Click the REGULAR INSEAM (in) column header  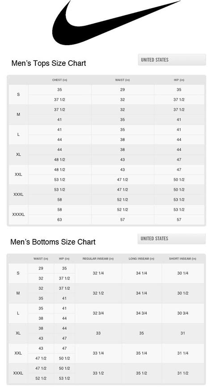pos(98,259)
